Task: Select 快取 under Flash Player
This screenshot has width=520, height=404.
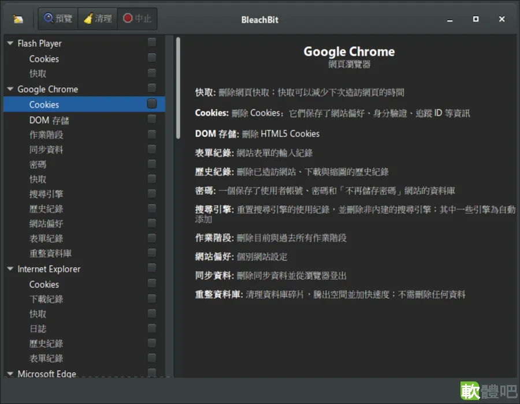Action: [84, 73]
